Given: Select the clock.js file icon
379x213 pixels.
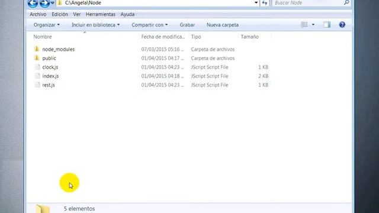Looking at the screenshot, I should point(37,67).
